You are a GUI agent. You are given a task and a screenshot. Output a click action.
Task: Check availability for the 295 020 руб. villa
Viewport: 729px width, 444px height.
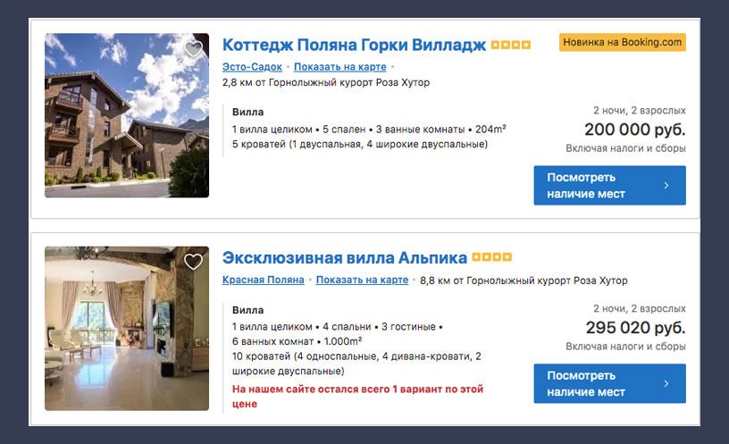pos(609,383)
